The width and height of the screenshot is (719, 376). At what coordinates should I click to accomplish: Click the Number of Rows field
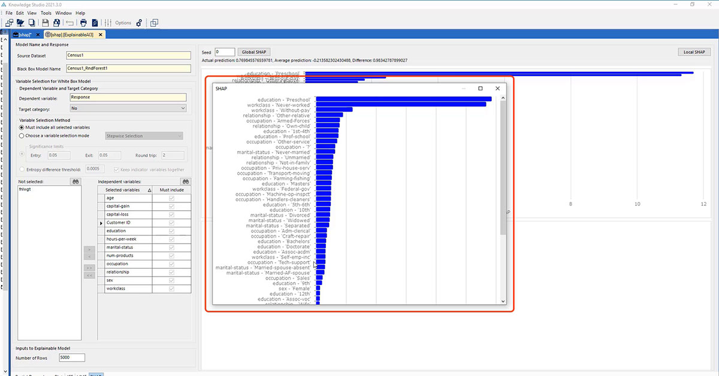tap(72, 357)
